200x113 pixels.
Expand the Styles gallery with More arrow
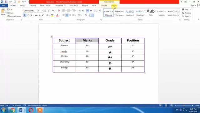point(179,16)
